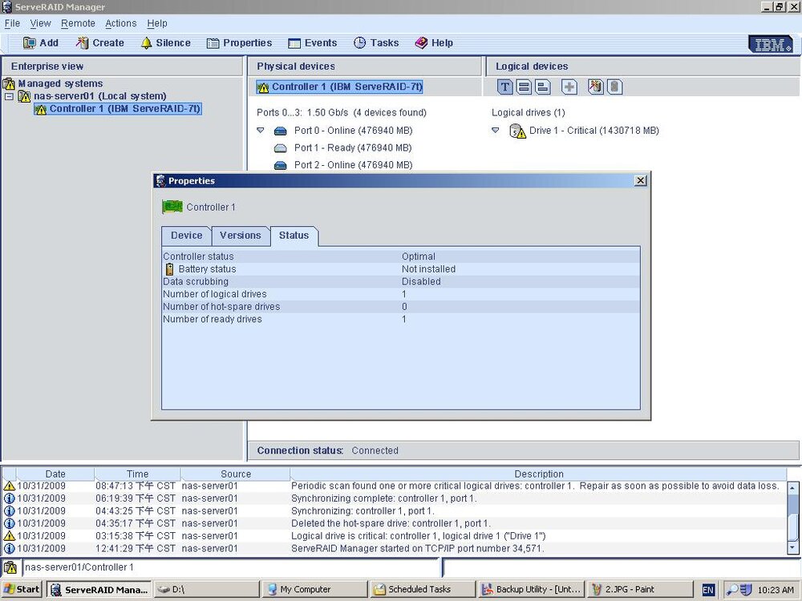Switch to 2.JPG - Paint in the taskbar
This screenshot has height=601, width=802.
640,589
